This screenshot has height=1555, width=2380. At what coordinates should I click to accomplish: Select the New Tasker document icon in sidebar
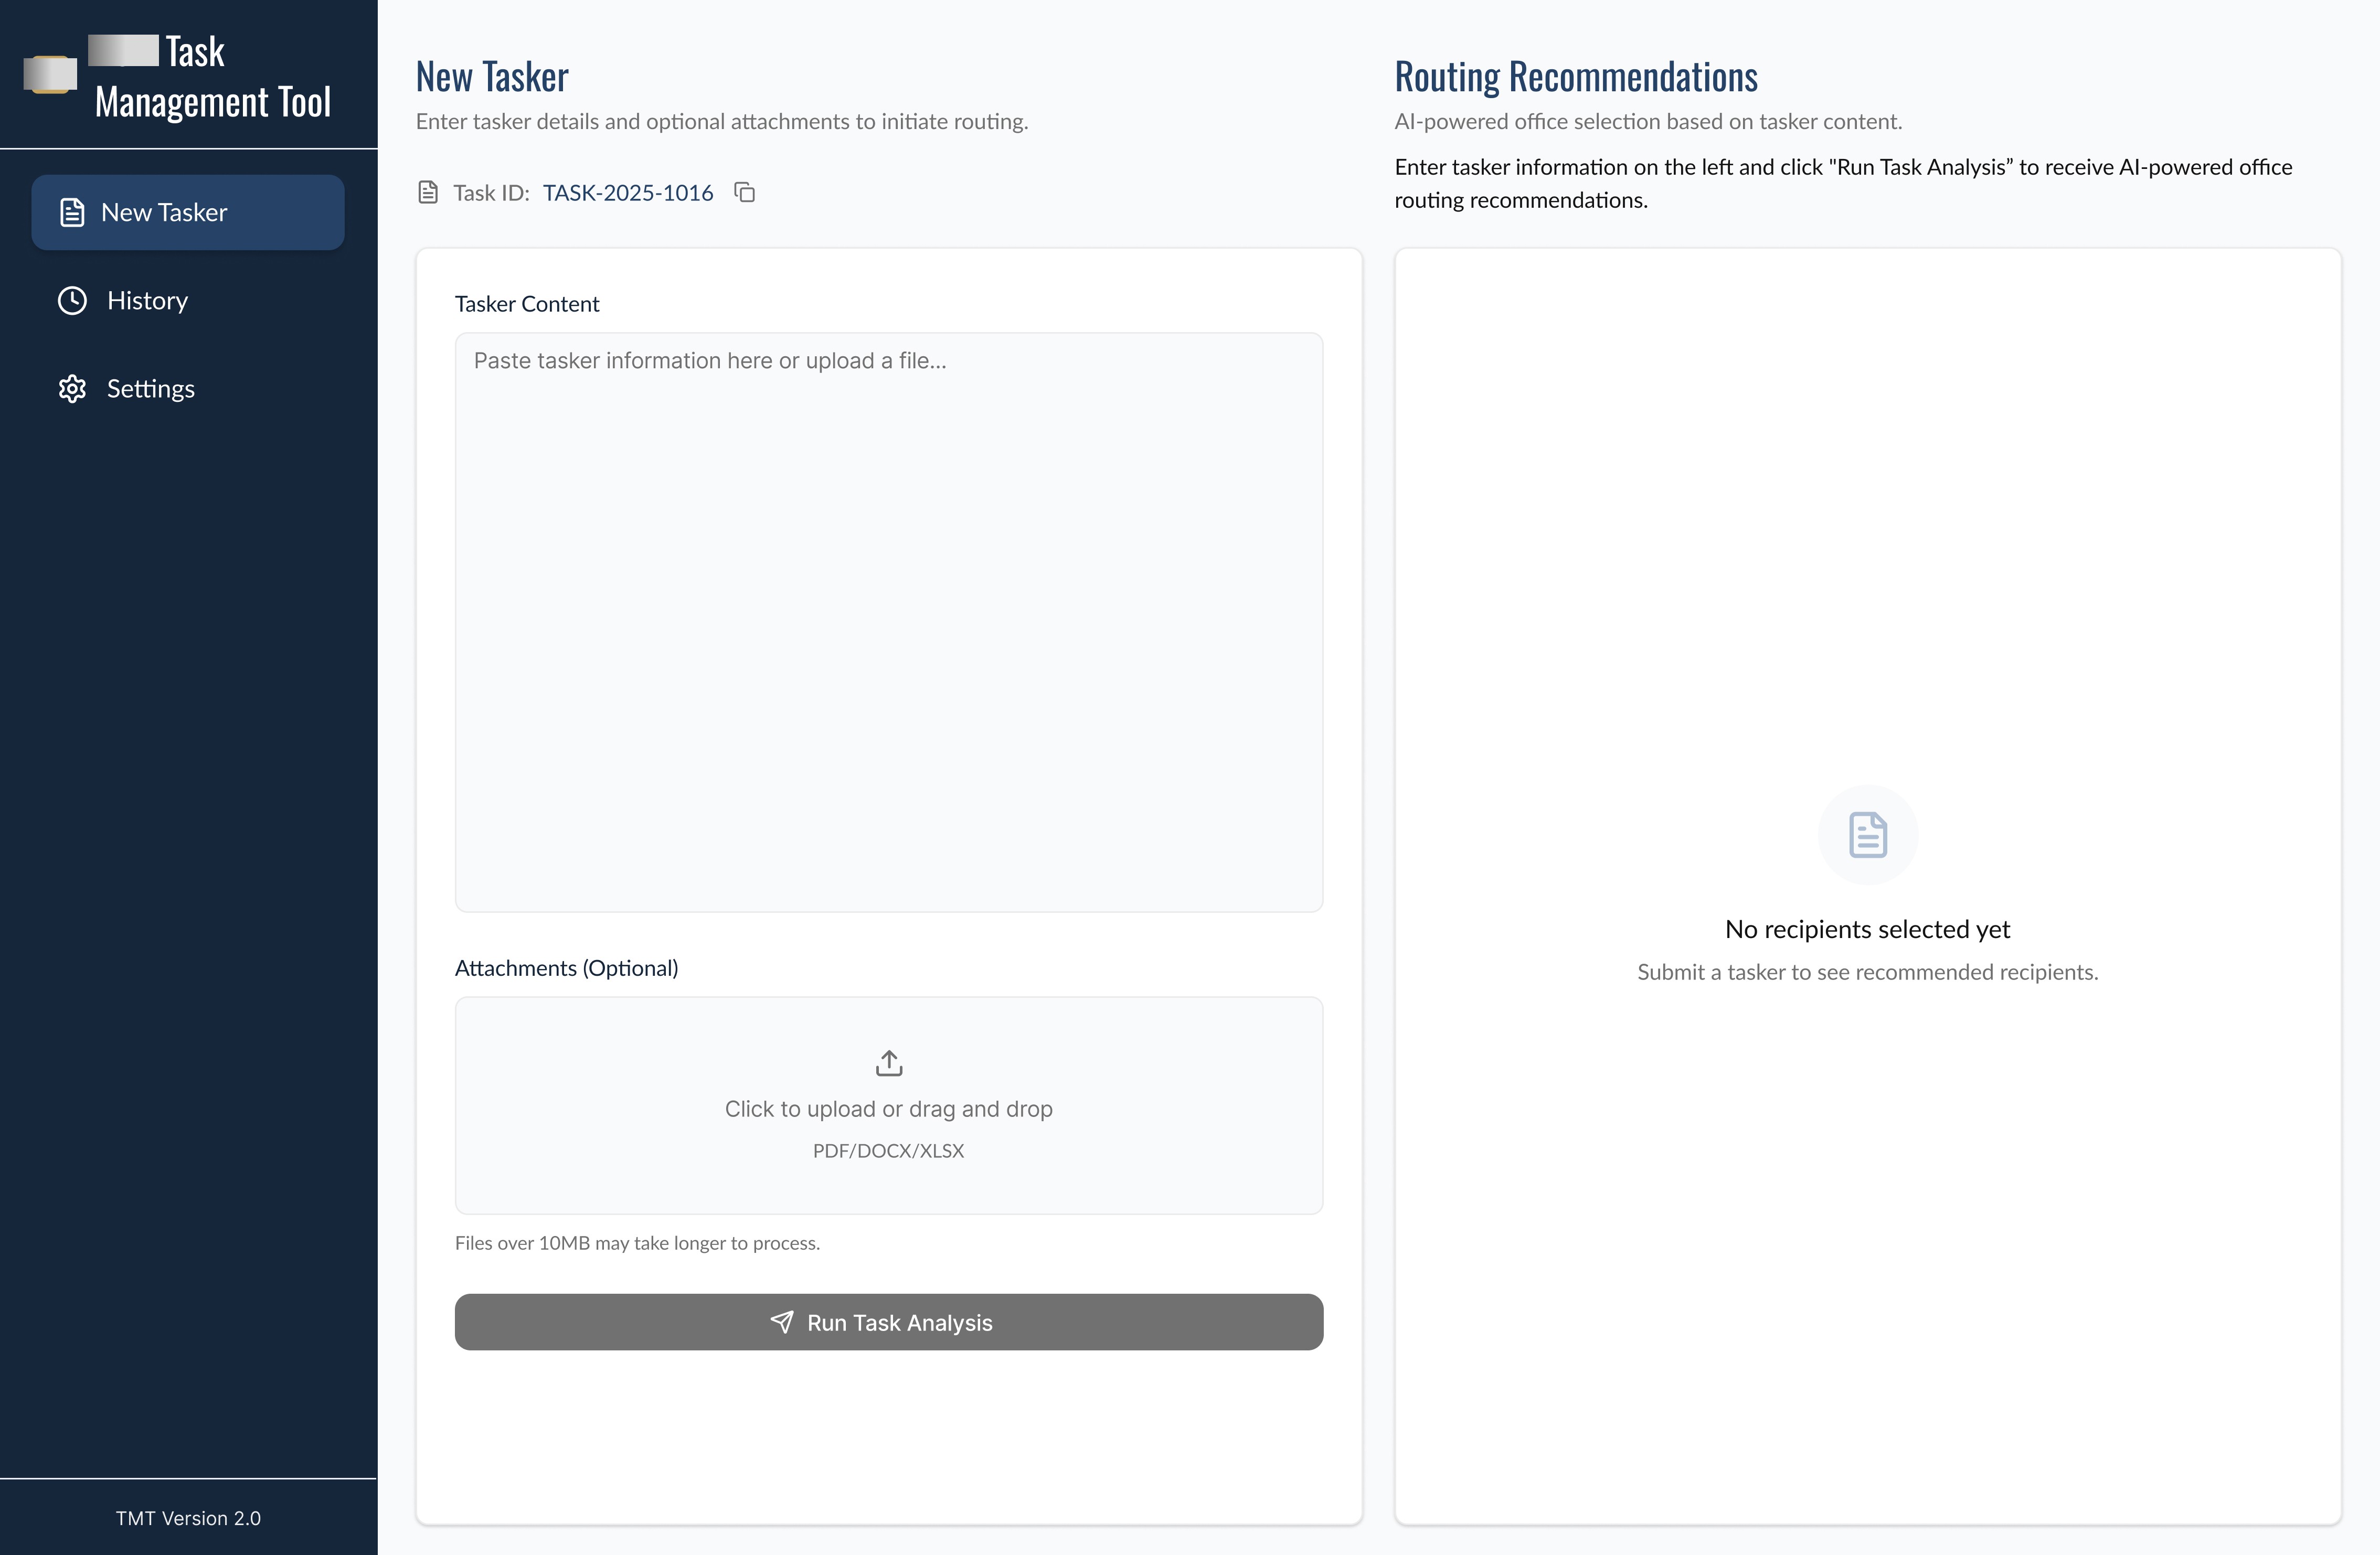coord(71,212)
